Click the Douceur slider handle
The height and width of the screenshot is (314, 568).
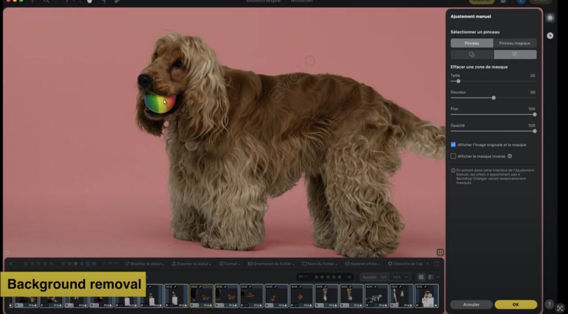494,97
